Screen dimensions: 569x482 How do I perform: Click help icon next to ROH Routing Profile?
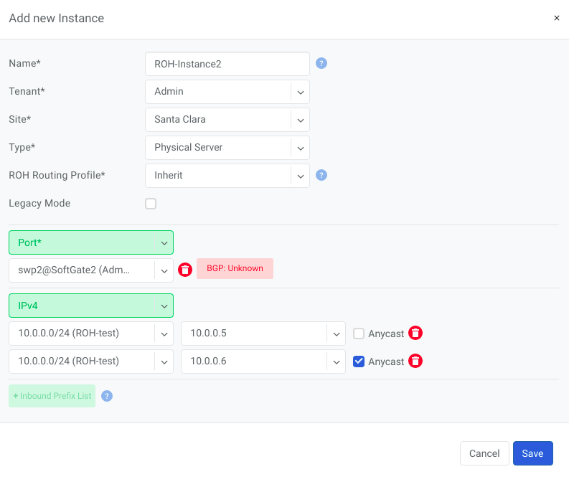pos(321,175)
